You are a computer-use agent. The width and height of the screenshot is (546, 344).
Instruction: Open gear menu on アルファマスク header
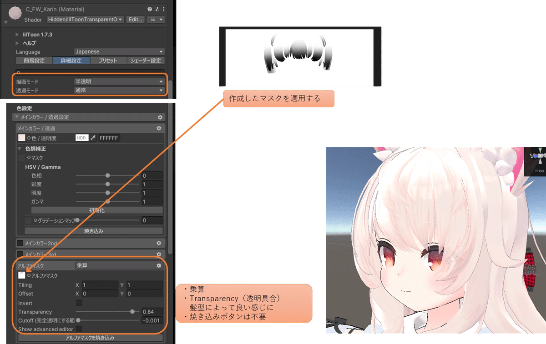click(x=159, y=266)
